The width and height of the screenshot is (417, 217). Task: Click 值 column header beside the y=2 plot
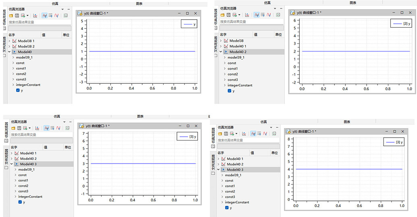point(255,35)
